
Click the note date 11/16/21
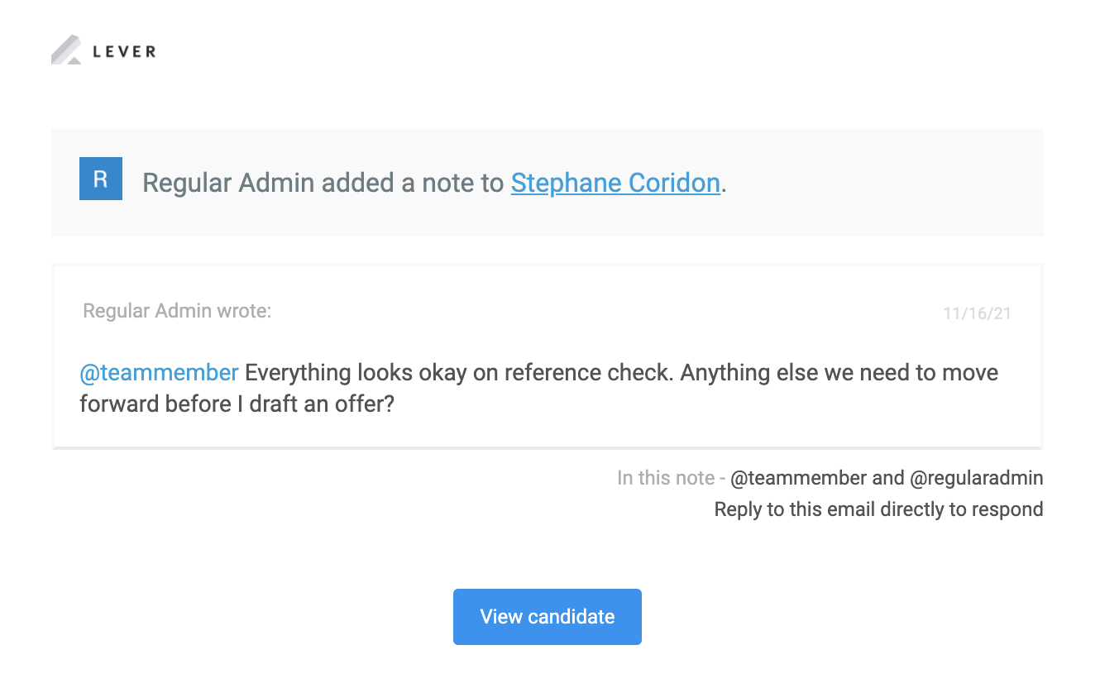(x=976, y=313)
